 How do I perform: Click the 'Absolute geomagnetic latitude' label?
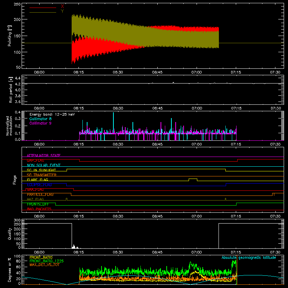[249, 258]
